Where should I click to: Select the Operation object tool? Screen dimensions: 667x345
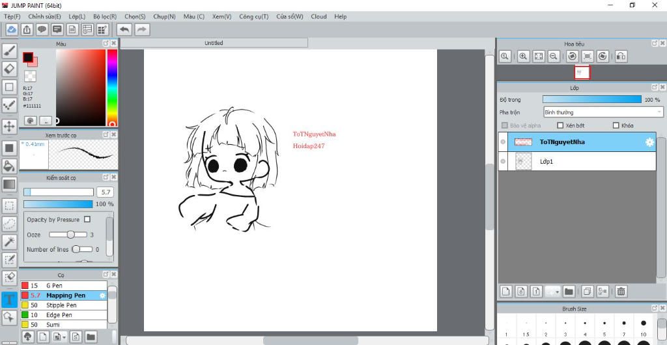[9, 317]
